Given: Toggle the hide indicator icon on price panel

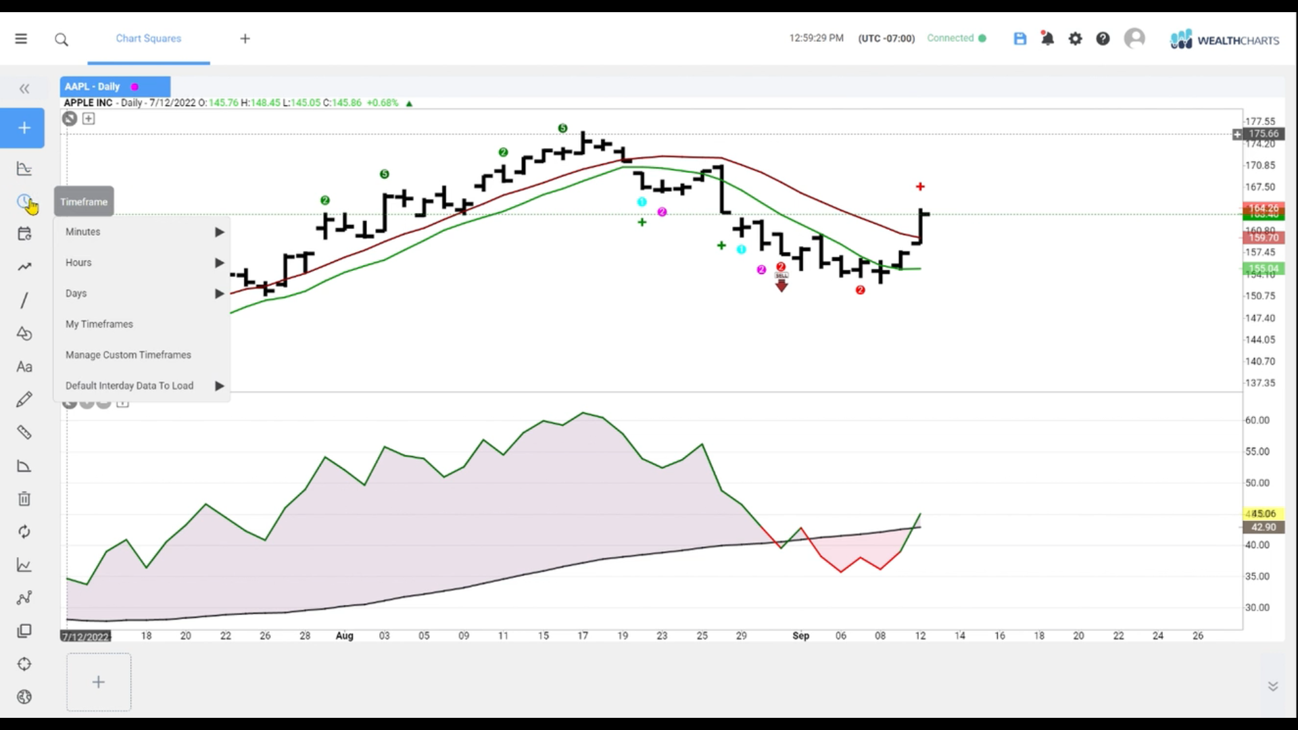Looking at the screenshot, I should coord(70,118).
